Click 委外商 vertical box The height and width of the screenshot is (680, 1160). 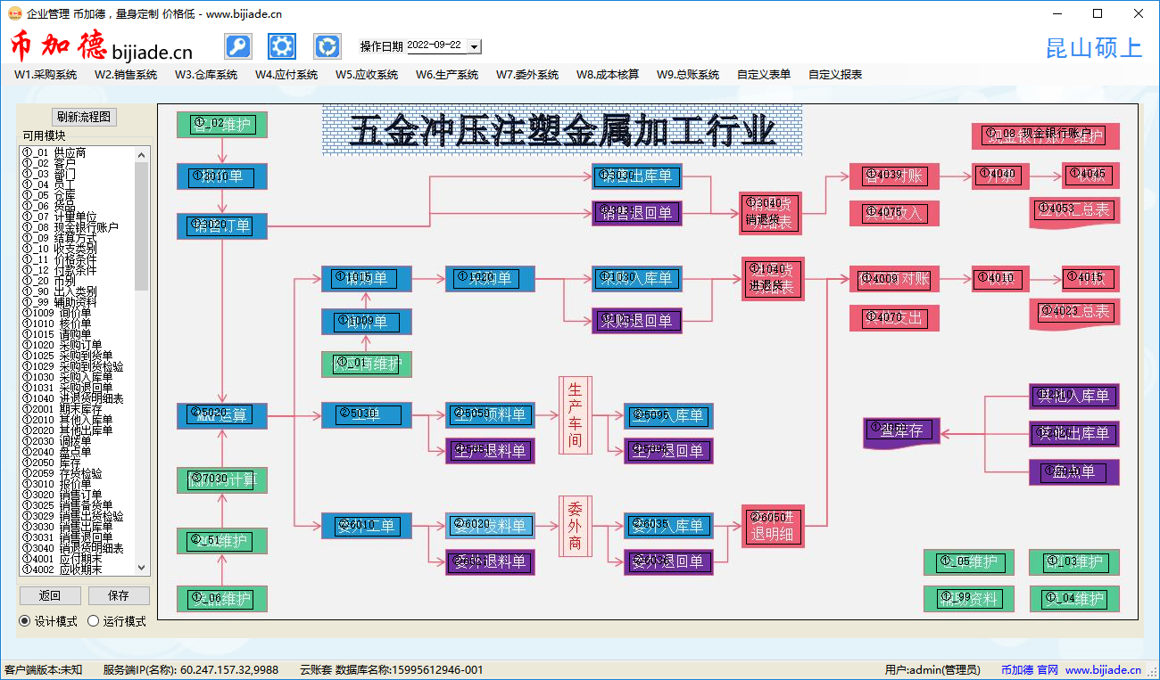pyautogui.click(x=576, y=526)
